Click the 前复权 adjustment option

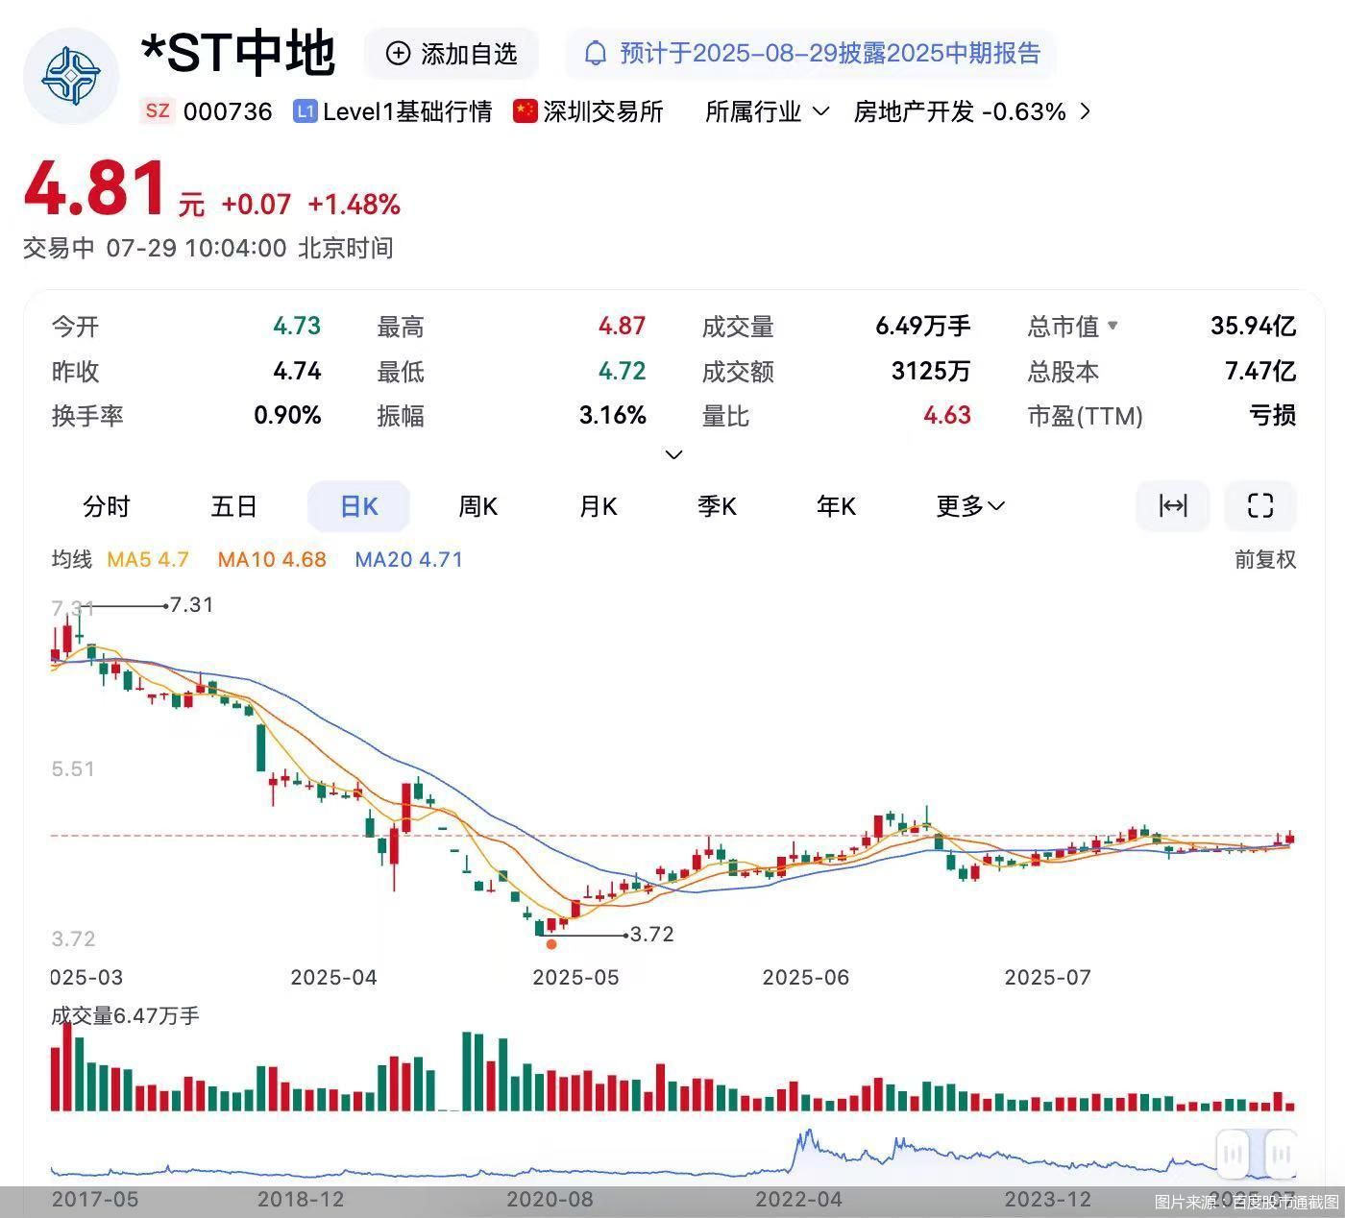1265,559
